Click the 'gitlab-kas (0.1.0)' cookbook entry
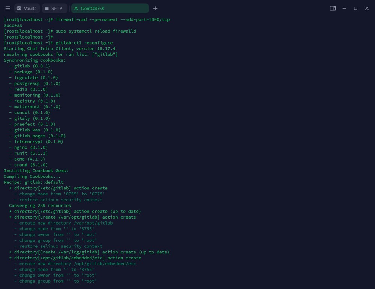Screen dimensions: 375x289 37,130
